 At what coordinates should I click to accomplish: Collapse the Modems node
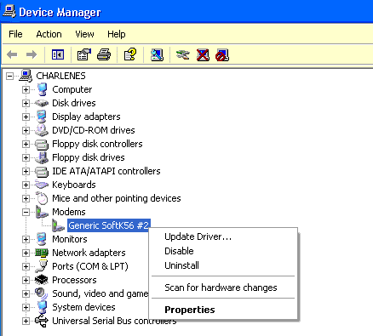26,212
